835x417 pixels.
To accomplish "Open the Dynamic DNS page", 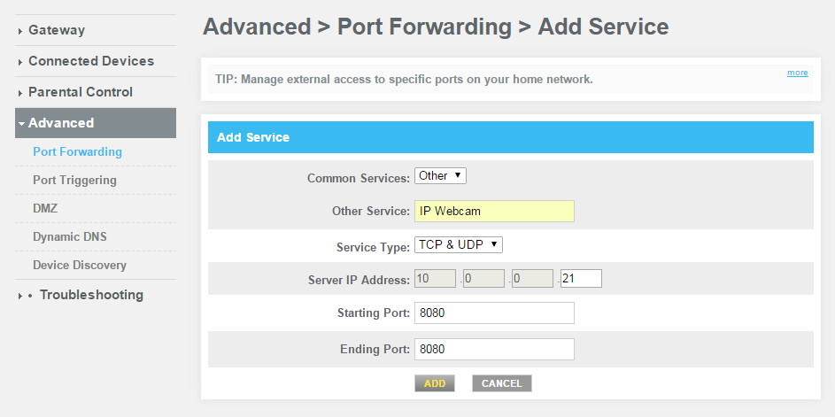I will (70, 236).
